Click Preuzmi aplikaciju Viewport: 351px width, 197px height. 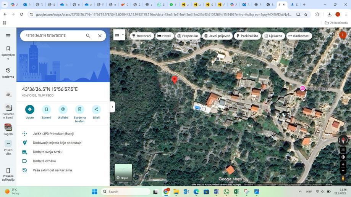[x=8, y=175]
